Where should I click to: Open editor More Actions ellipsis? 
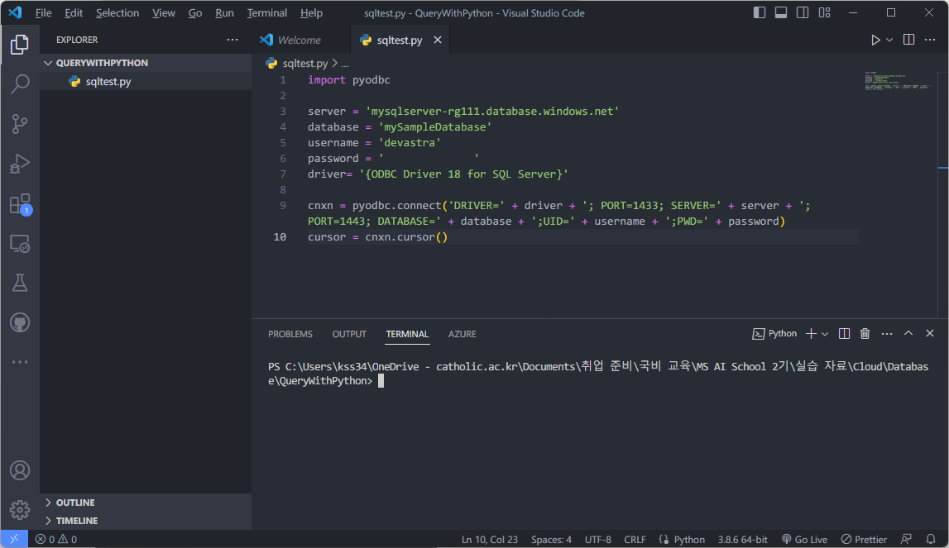(x=930, y=40)
